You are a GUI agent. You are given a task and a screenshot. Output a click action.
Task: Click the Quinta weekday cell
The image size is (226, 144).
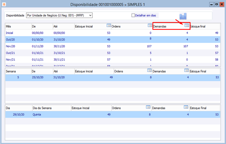37,114
